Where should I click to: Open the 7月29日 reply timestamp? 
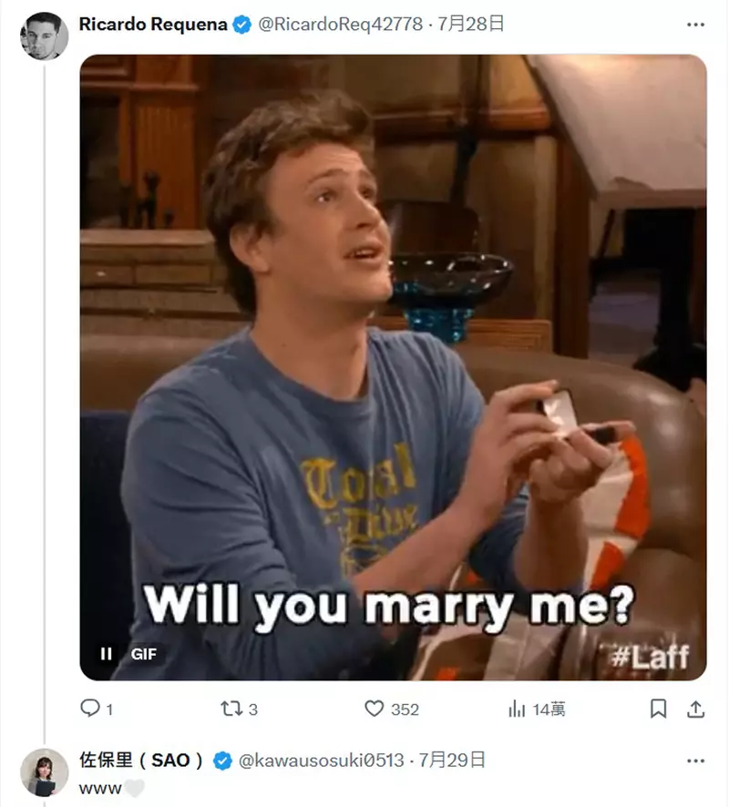[452, 761]
